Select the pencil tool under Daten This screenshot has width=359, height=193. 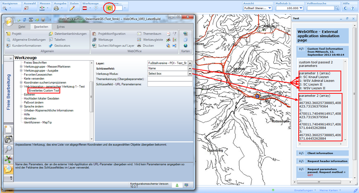[x=72, y=8]
